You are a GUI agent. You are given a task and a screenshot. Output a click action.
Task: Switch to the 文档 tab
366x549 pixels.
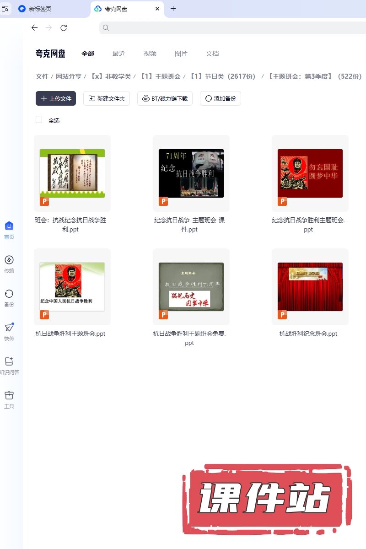[x=212, y=54]
